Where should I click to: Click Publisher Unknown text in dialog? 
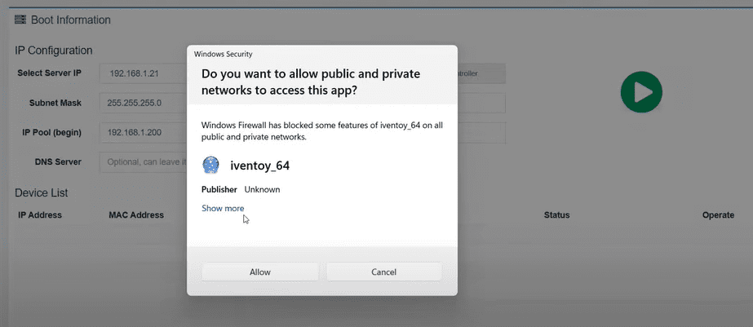pyautogui.click(x=241, y=190)
